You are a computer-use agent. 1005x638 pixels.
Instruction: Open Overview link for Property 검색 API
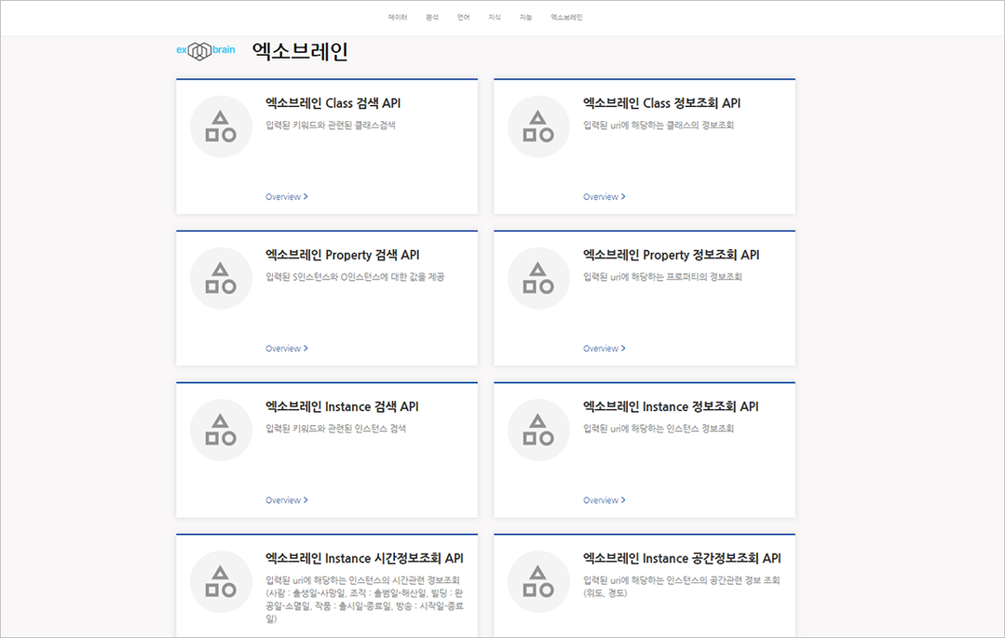(x=286, y=348)
